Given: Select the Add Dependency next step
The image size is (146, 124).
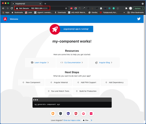Looking at the screenshot, I should pos(114,82).
